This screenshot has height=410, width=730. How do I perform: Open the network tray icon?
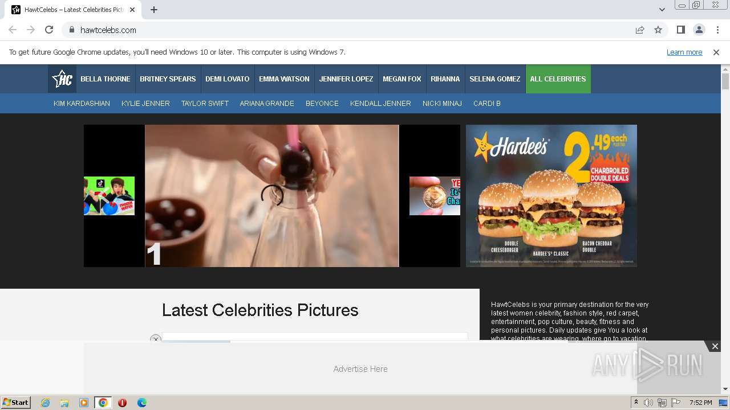click(662, 403)
